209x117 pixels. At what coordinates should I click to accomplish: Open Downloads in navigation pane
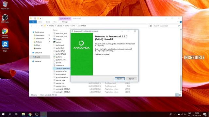[40, 39]
